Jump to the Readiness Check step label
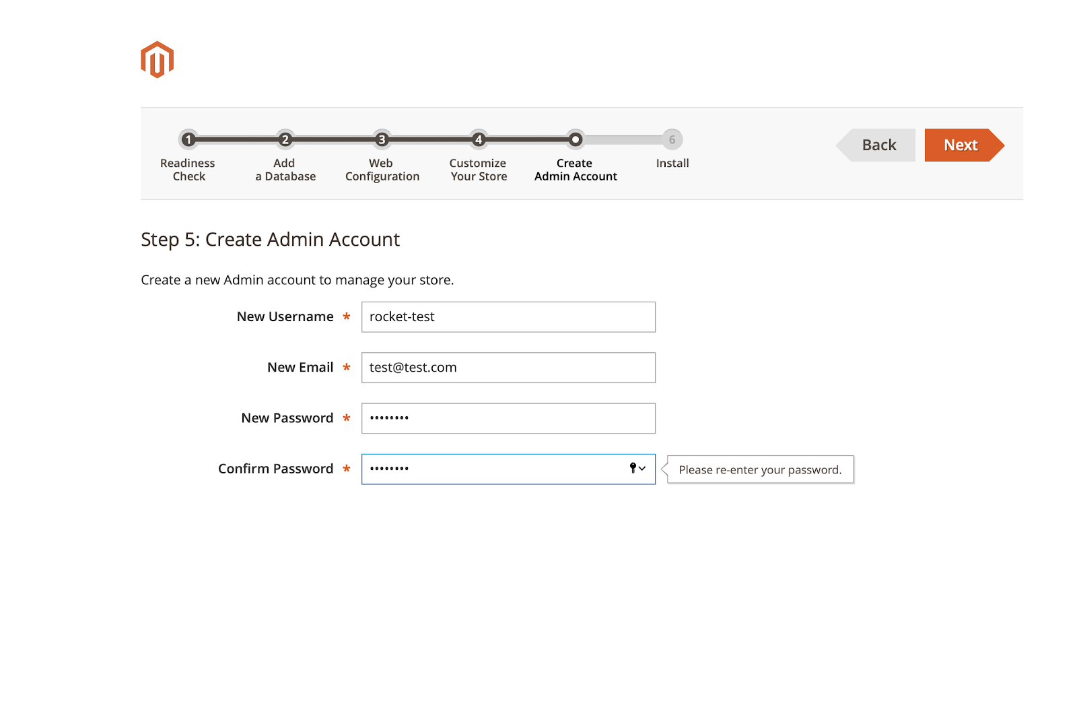This screenshot has height=711, width=1077. tap(188, 170)
